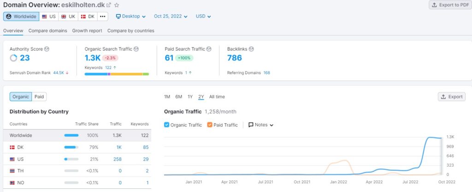This screenshot has width=472, height=192.
Task: Open the 786 backlinks link
Action: tap(235, 58)
